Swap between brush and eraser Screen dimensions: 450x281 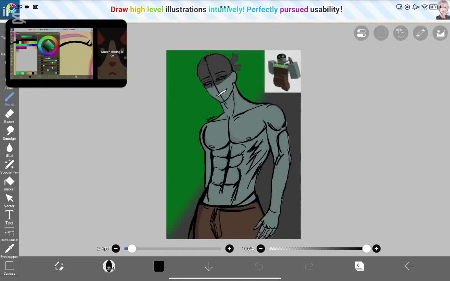[x=59, y=266]
